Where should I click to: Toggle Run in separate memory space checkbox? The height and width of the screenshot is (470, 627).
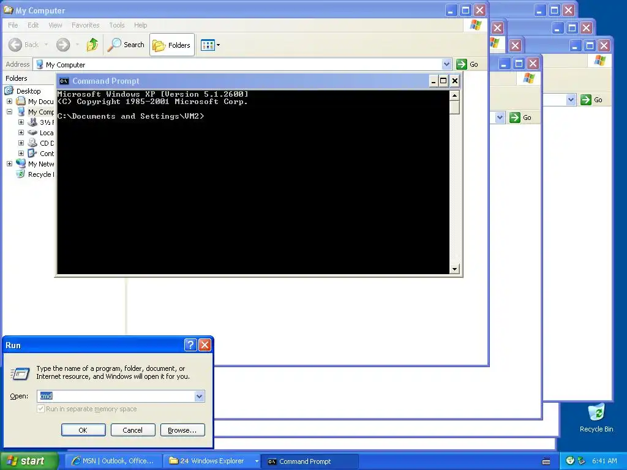tap(41, 409)
